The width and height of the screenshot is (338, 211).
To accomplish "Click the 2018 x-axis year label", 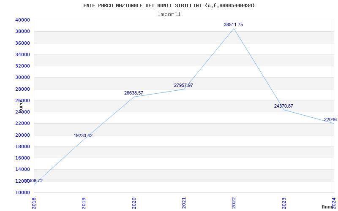I will pyautogui.click(x=34, y=203).
